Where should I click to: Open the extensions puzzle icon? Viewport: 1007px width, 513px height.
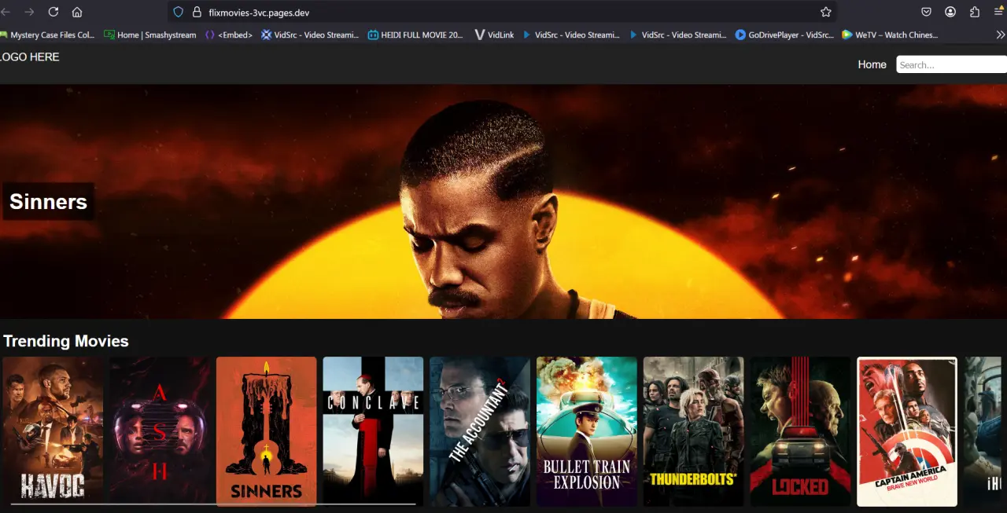(975, 12)
